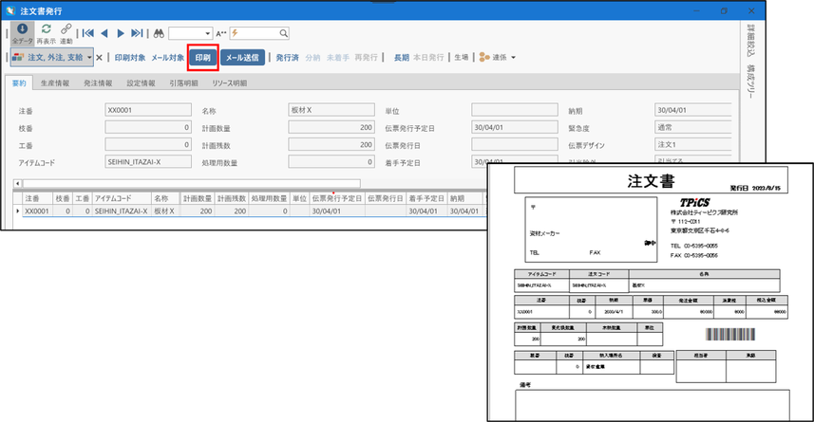Image resolution: width=814 pixels, height=422 pixels.
Task: Click the 緊急度 field 通常
Action: point(693,127)
